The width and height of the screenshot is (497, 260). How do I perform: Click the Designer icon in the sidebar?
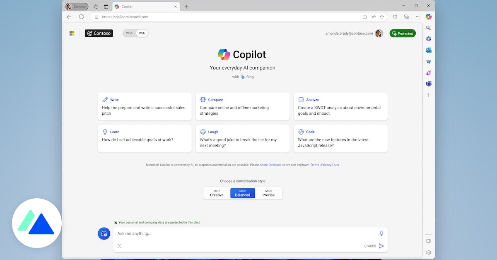coord(429,72)
